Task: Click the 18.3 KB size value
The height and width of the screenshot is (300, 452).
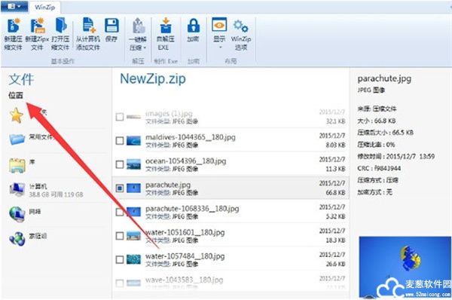Action: coord(335,240)
